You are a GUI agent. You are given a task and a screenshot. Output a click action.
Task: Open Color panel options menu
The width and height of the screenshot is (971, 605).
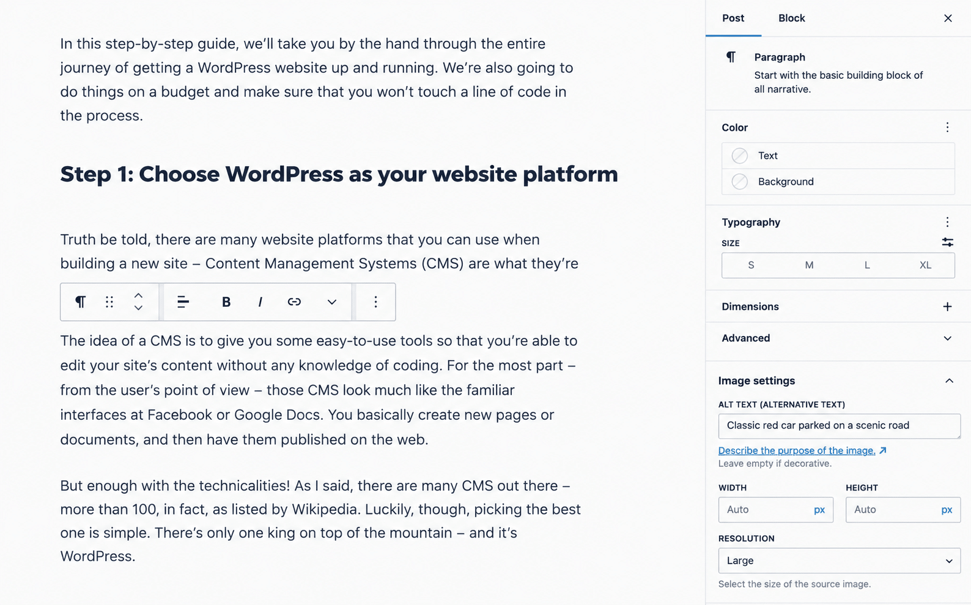(x=947, y=127)
